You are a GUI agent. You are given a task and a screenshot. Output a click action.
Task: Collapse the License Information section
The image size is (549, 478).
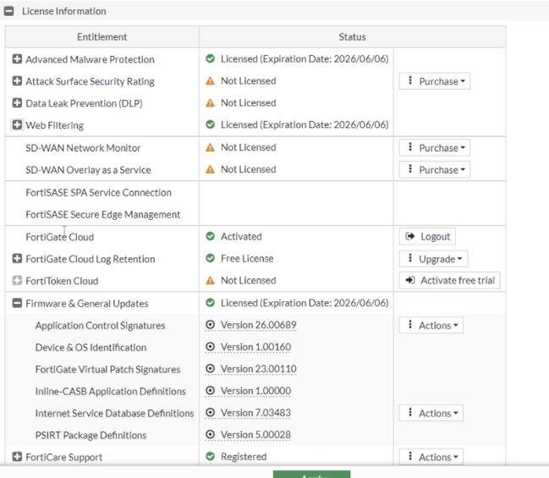coord(9,11)
